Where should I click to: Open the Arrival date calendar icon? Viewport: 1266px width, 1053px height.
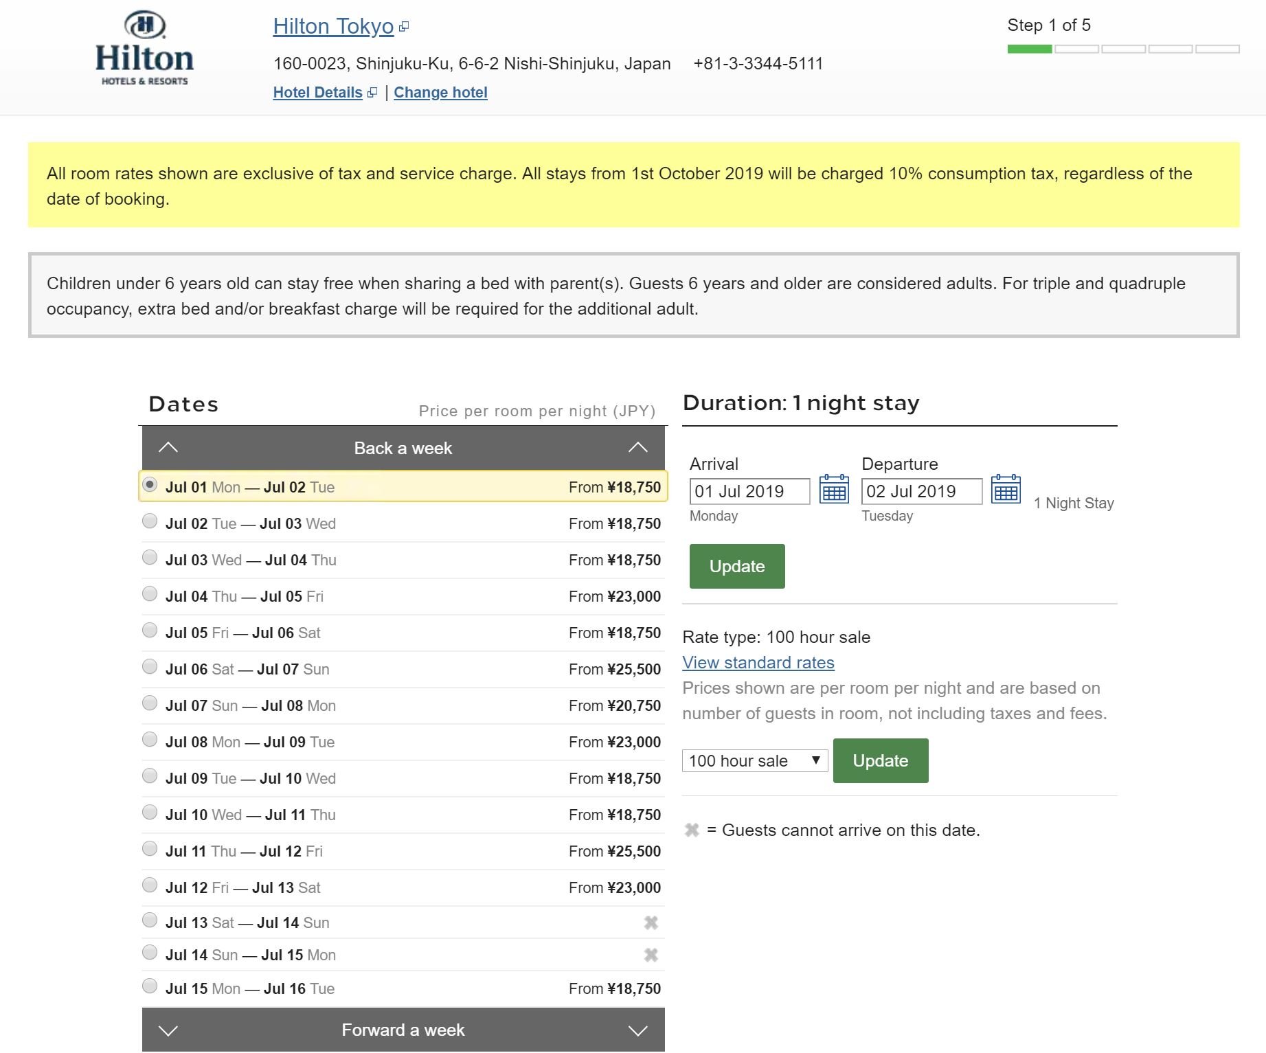(834, 489)
